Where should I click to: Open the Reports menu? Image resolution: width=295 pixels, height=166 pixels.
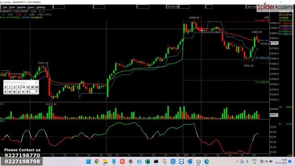click(x=21, y=7)
